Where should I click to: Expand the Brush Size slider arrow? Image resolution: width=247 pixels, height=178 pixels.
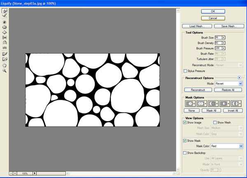[223, 37]
